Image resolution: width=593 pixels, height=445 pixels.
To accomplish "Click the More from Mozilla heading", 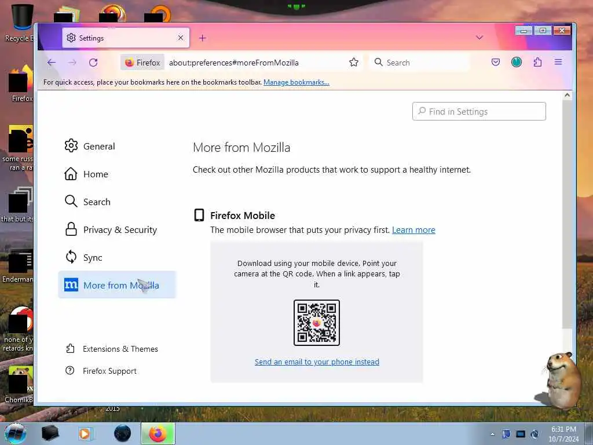I will 241,147.
